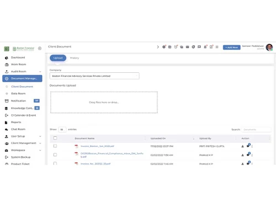Viewport: 276px width, 207px height.
Task: Expand Workspace submenu
Action: [x=40, y=150]
